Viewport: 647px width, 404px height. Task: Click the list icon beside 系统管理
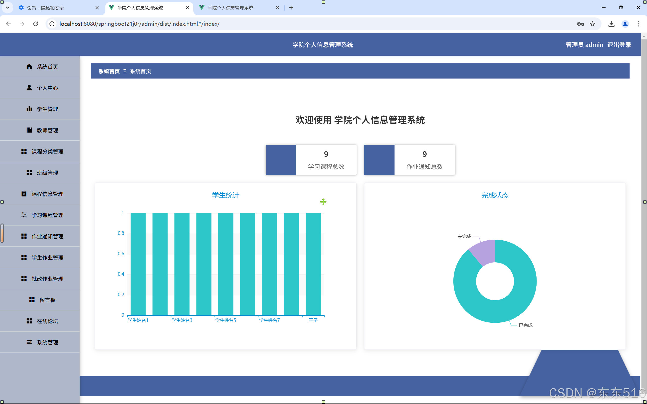click(29, 342)
